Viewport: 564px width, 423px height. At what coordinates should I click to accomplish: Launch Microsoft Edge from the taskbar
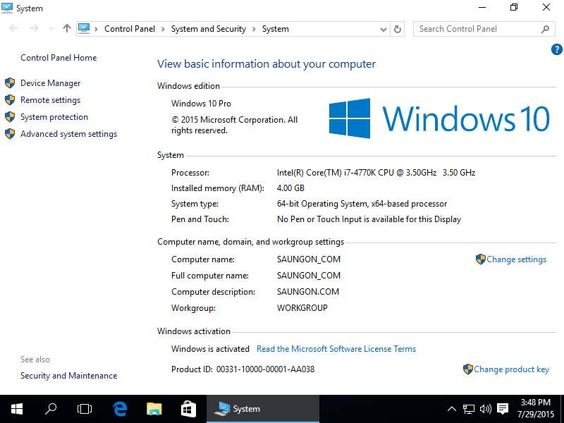click(119, 408)
